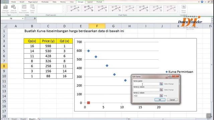Click the cell containing 530
The width and height of the screenshot is (214, 120).
(x=48, y=51)
